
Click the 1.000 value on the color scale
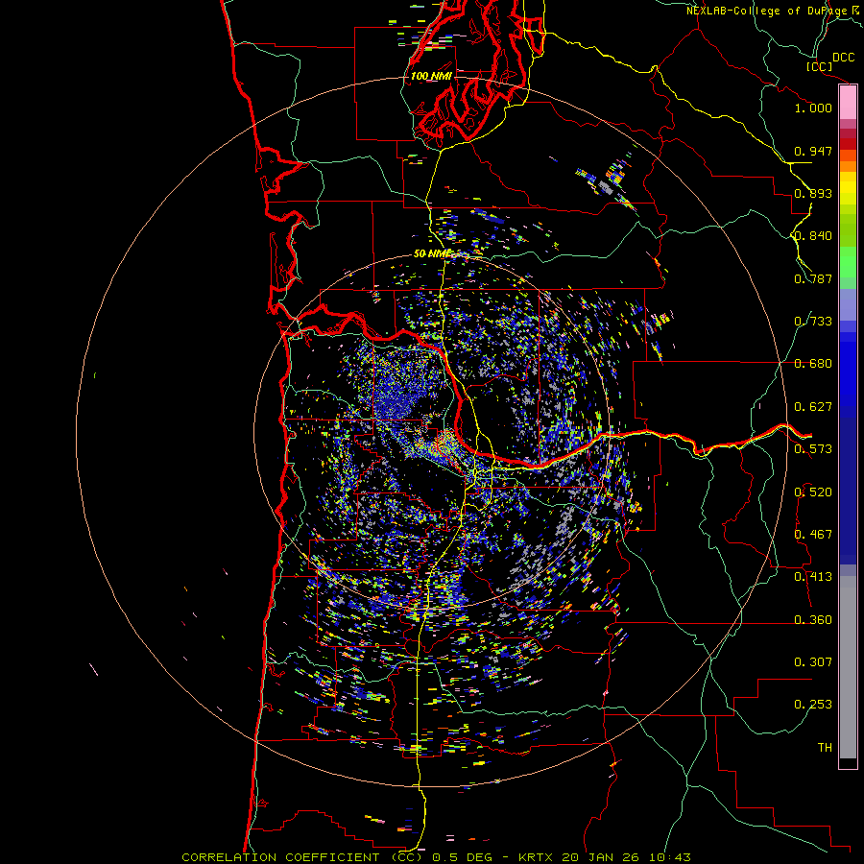tap(813, 108)
